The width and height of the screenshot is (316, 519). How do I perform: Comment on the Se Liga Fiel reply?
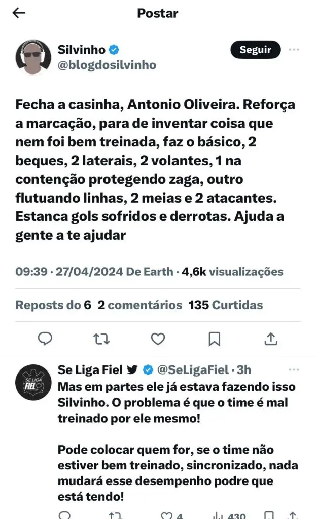(64, 515)
